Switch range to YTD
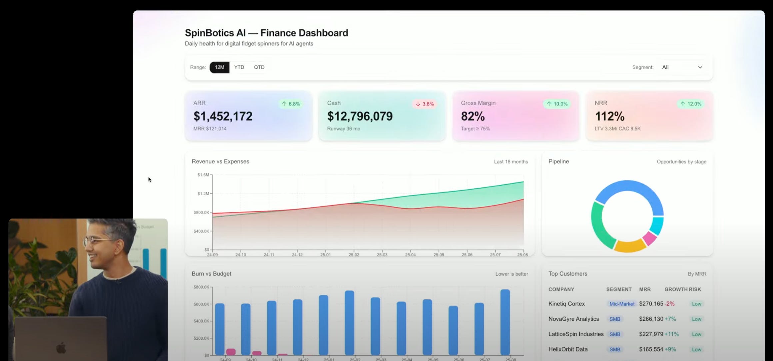This screenshot has height=361, width=773. click(239, 67)
